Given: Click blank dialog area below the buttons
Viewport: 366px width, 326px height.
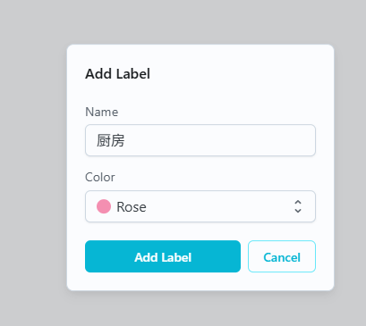Looking at the screenshot, I should 200,281.
